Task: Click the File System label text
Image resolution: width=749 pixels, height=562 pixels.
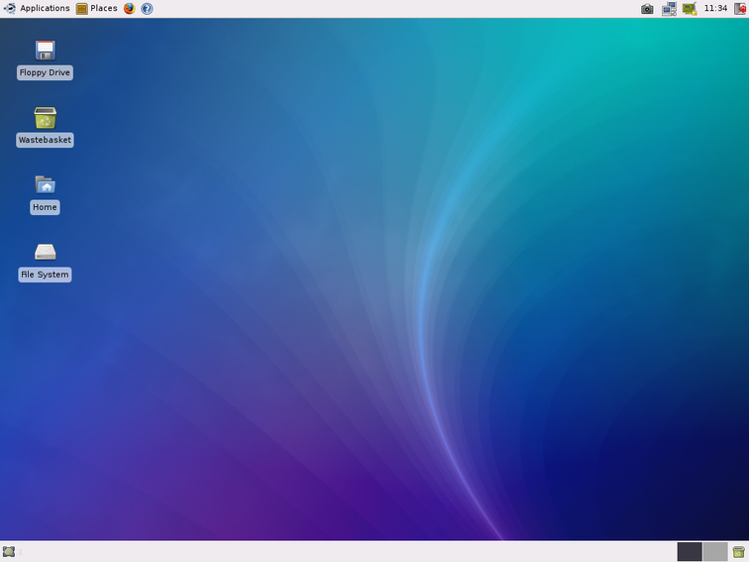Action: (45, 275)
